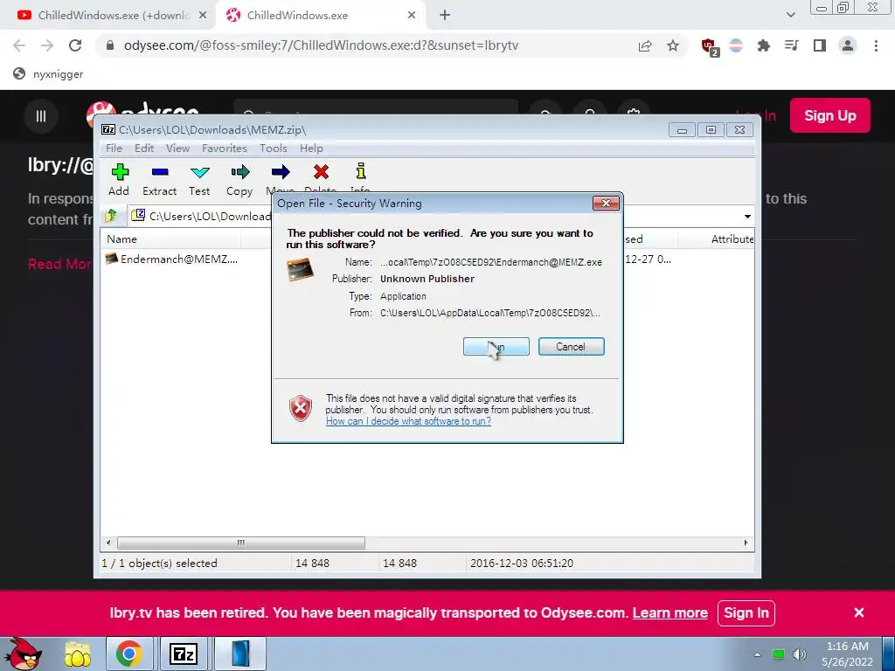Switch to the YouTube ChilledWindows.exe tab
Screen dimensions: 895x671
tap(108, 16)
